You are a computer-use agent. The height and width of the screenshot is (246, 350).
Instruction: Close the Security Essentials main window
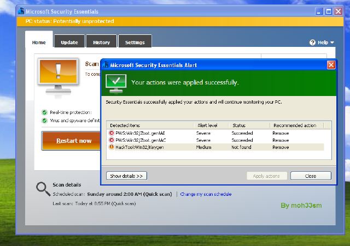pos(339,11)
